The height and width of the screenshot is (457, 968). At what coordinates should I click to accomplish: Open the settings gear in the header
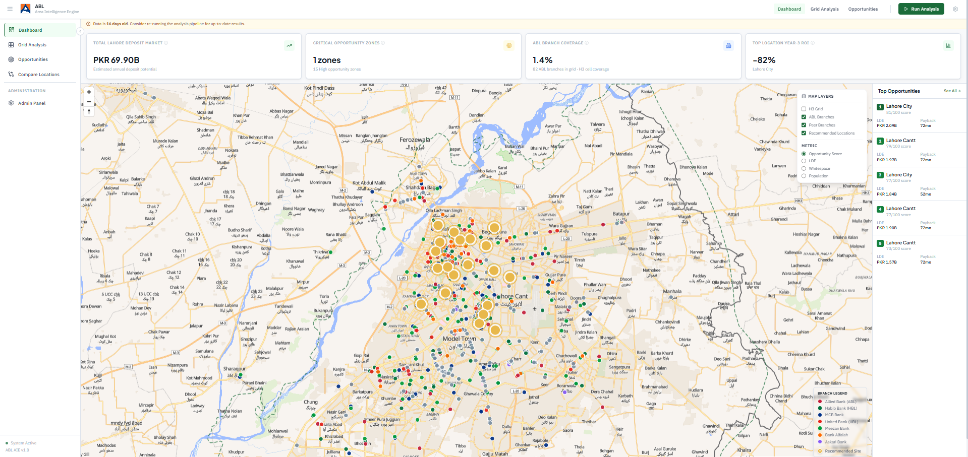[x=955, y=9]
